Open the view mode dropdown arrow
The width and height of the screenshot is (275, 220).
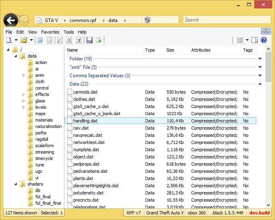coord(247,40)
